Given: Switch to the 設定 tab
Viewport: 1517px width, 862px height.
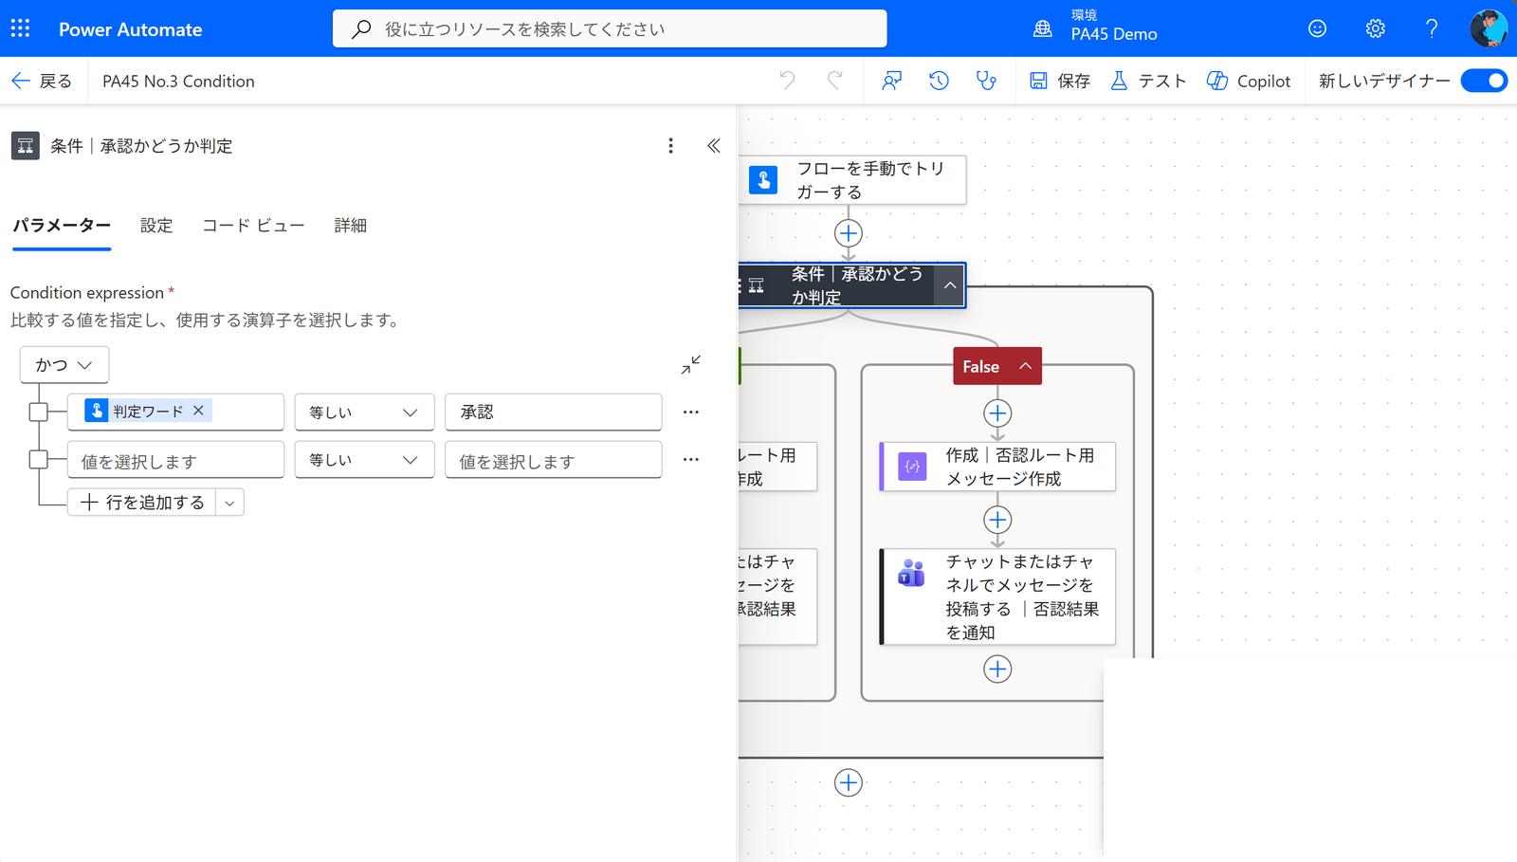Looking at the screenshot, I should pyautogui.click(x=156, y=226).
